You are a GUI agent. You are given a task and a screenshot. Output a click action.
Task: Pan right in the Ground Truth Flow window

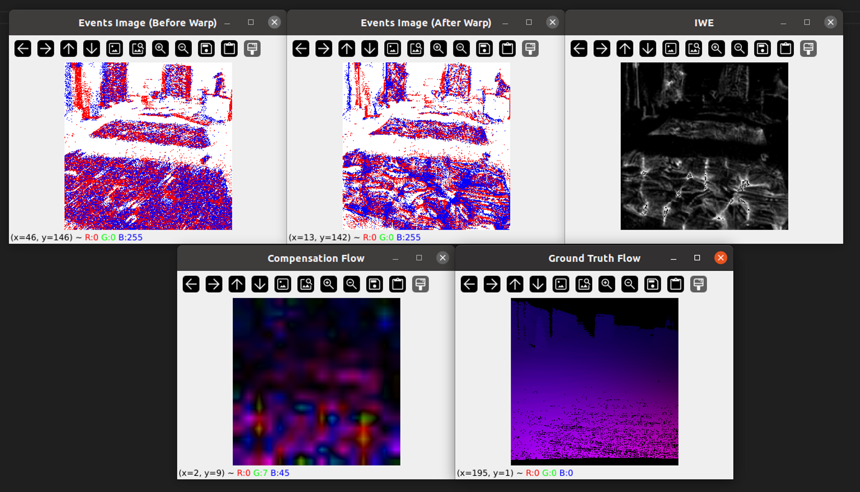[x=492, y=284]
